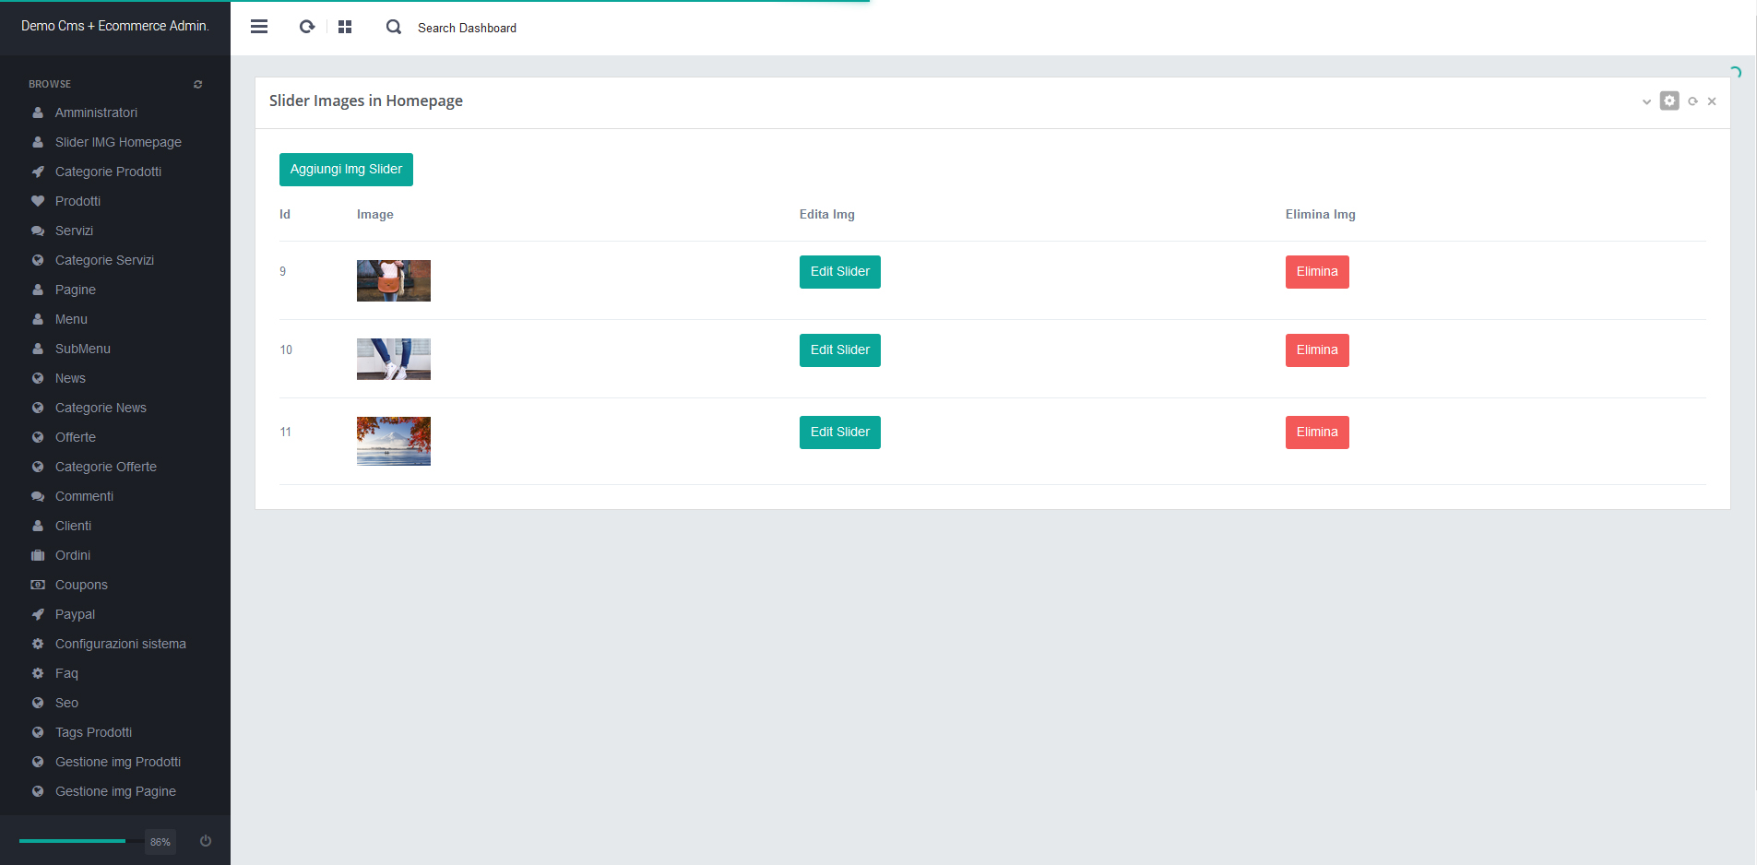The height and width of the screenshot is (865, 1757).
Task: Edit Slider for image id 10
Action: [x=839, y=350]
